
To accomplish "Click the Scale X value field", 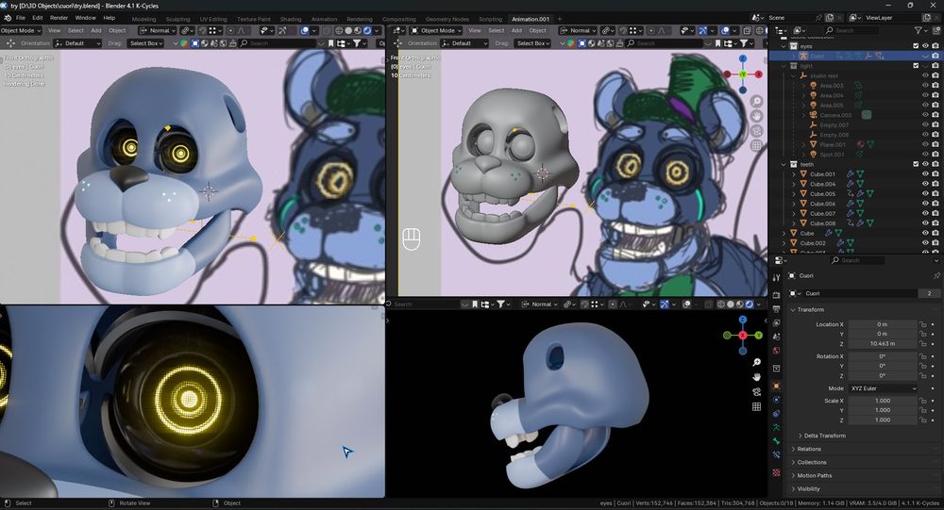I will coord(883,401).
